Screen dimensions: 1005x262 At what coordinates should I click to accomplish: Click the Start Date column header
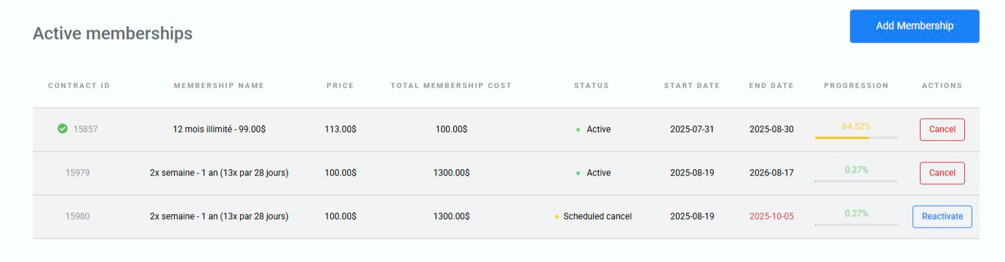691,86
